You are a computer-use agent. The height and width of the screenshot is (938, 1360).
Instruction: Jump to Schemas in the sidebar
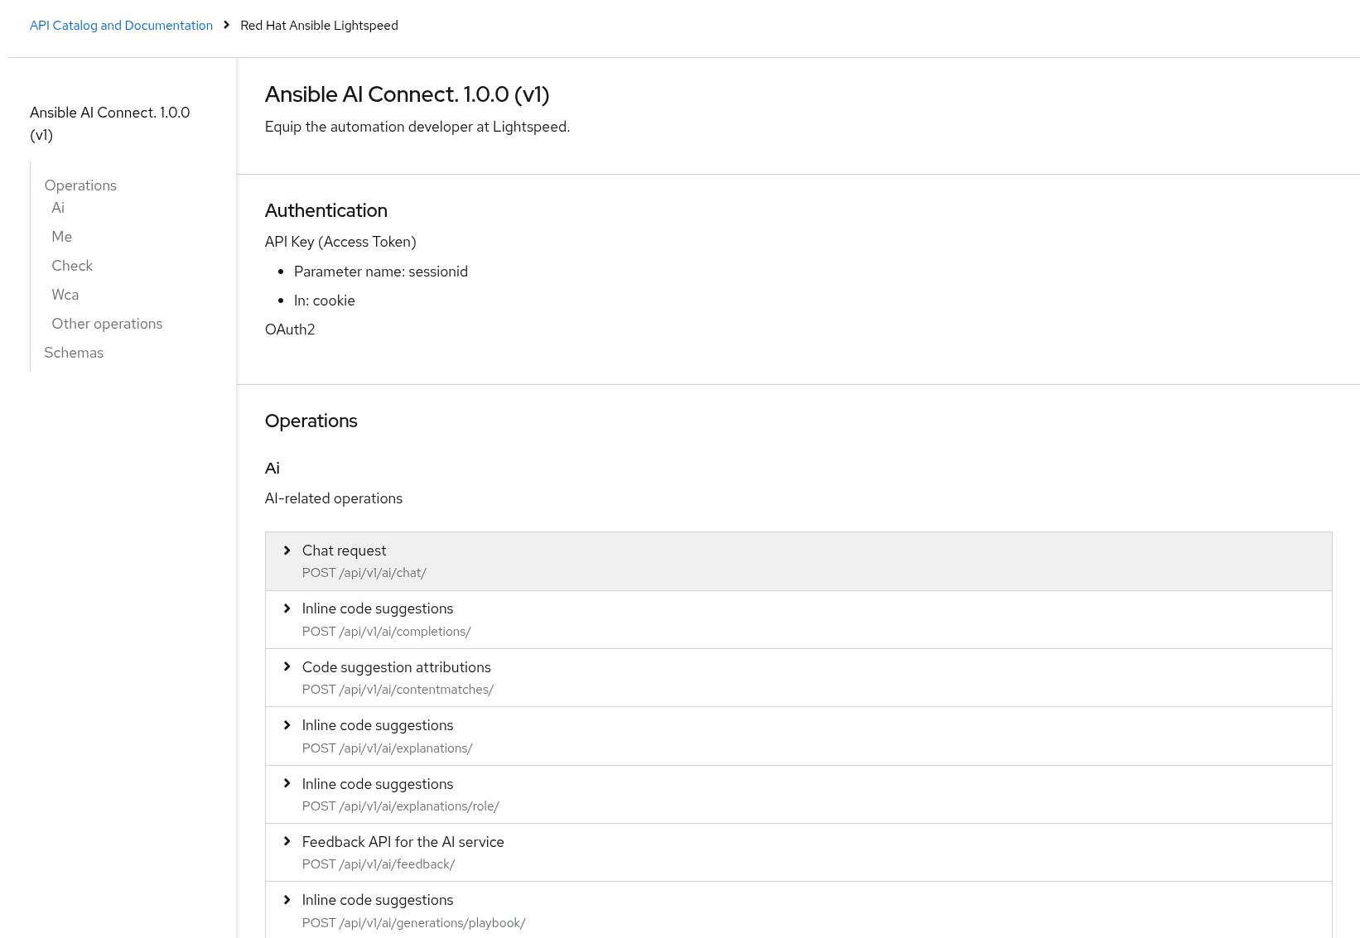pyautogui.click(x=74, y=353)
